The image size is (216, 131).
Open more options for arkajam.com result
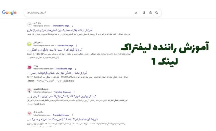click(x=73, y=115)
